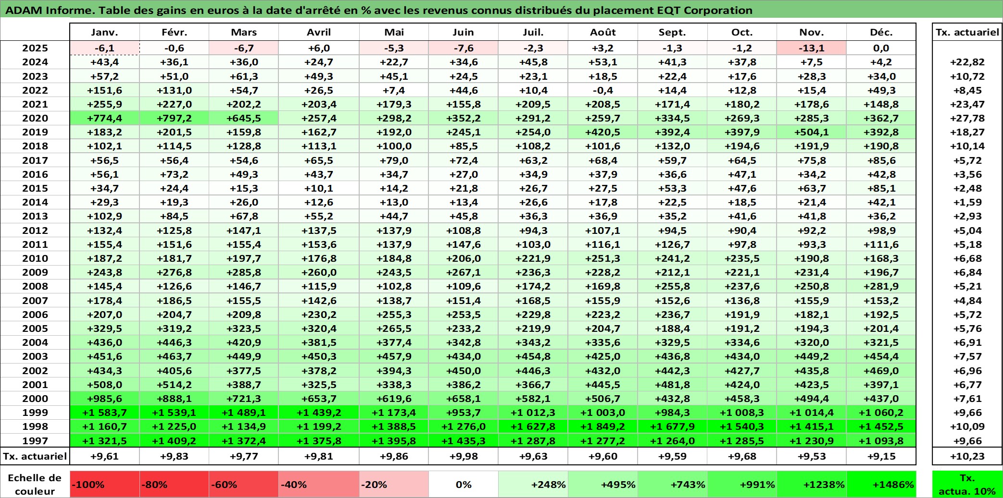
Task: Click the 1999 row label
Action: [35, 413]
